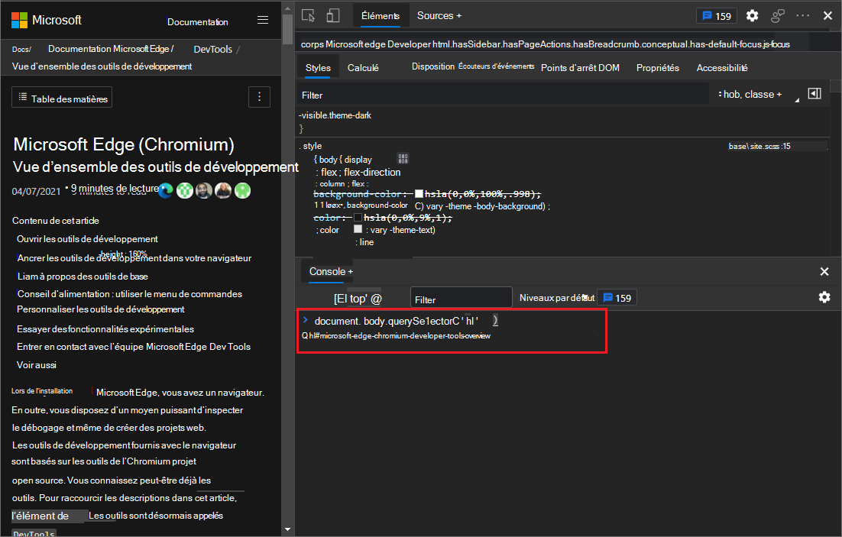842x537 pixels.
Task: Select the Styles sub-tab
Action: 318,68
